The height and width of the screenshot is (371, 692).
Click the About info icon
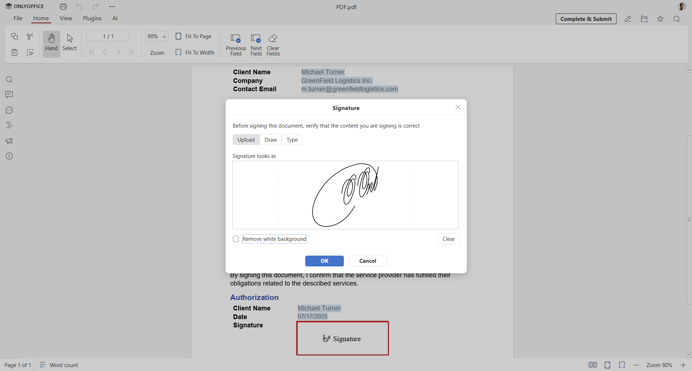[9, 156]
